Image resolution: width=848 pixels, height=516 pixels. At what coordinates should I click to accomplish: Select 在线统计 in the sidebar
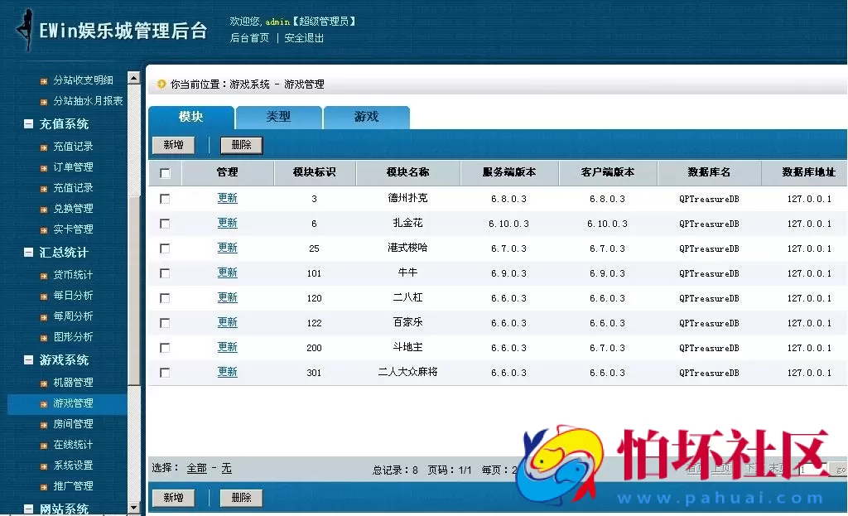pyautogui.click(x=74, y=444)
